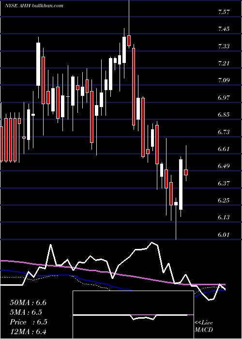Click the 5MA : 6.5 readout
This screenshot has height=339, width=242.
26,312
